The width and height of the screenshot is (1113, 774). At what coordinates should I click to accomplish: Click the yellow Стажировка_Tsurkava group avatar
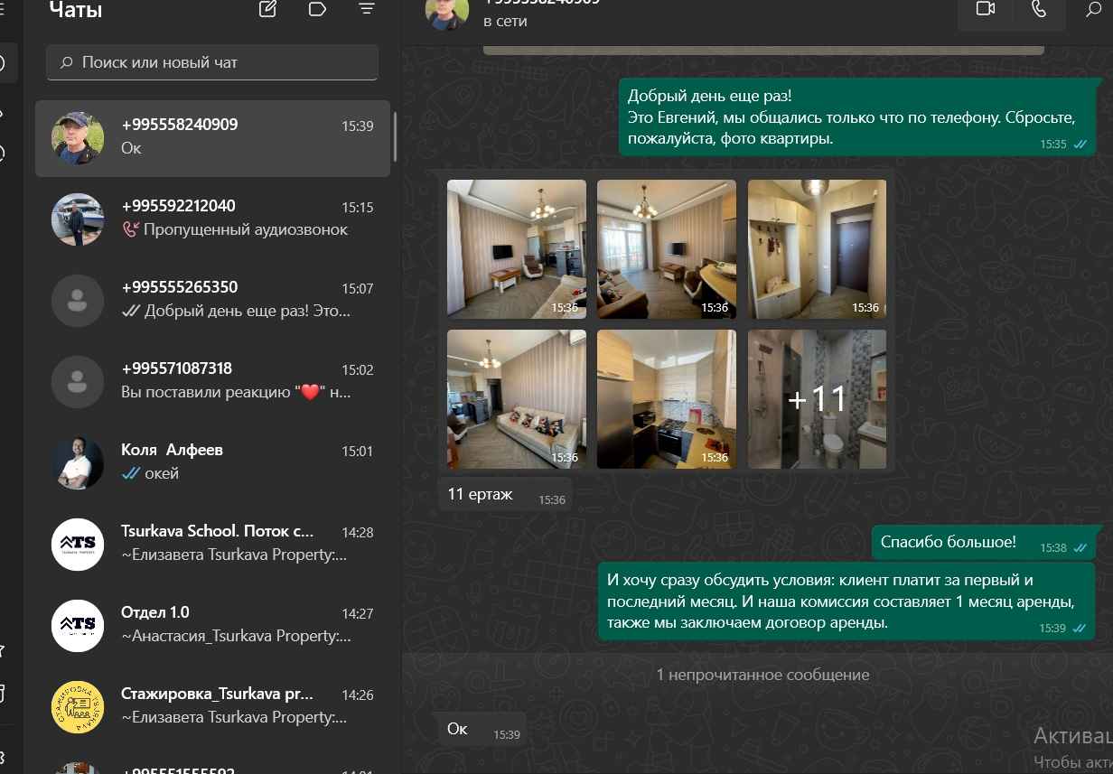[x=77, y=707]
